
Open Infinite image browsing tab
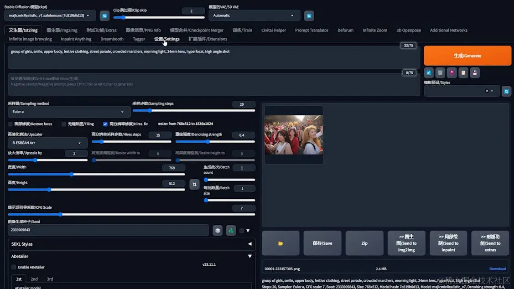click(x=30, y=39)
